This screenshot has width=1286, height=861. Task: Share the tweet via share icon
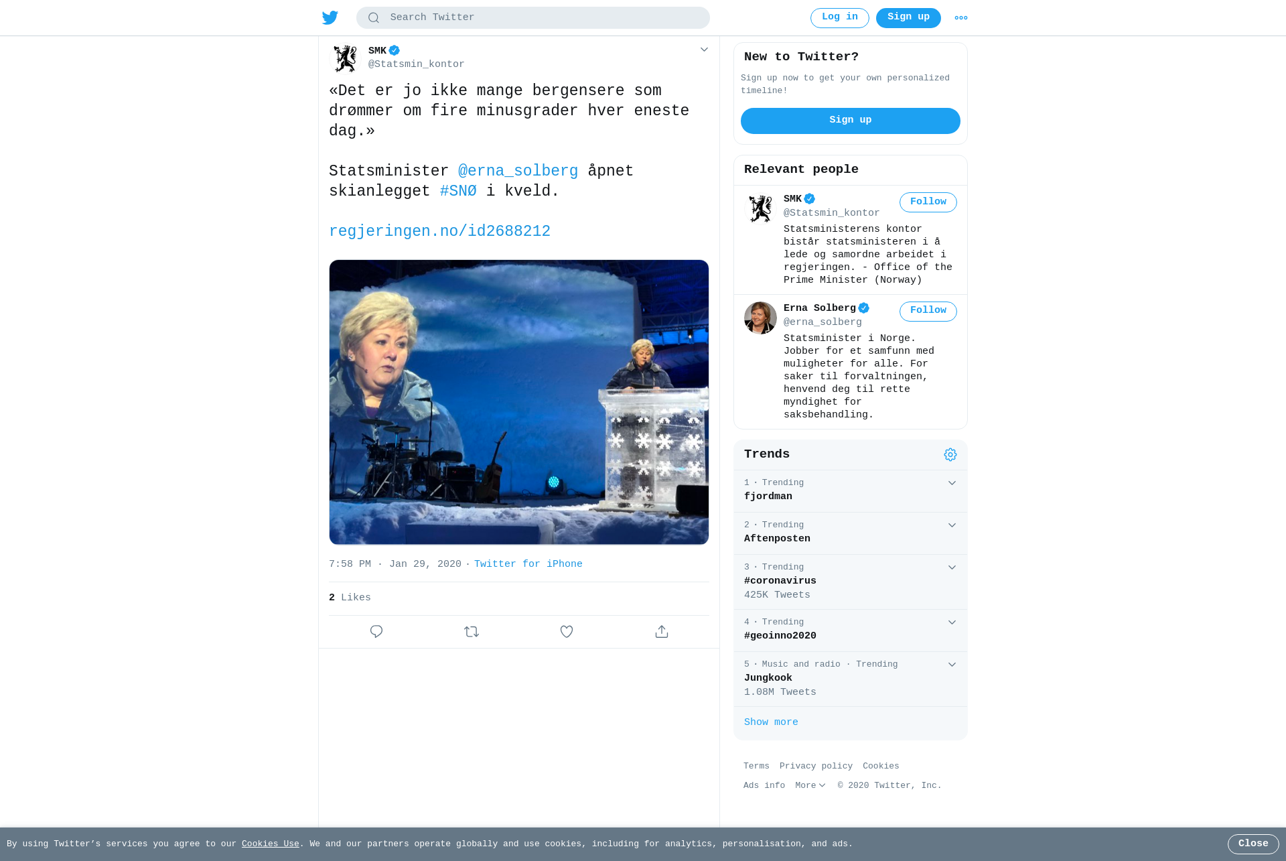tap(662, 632)
